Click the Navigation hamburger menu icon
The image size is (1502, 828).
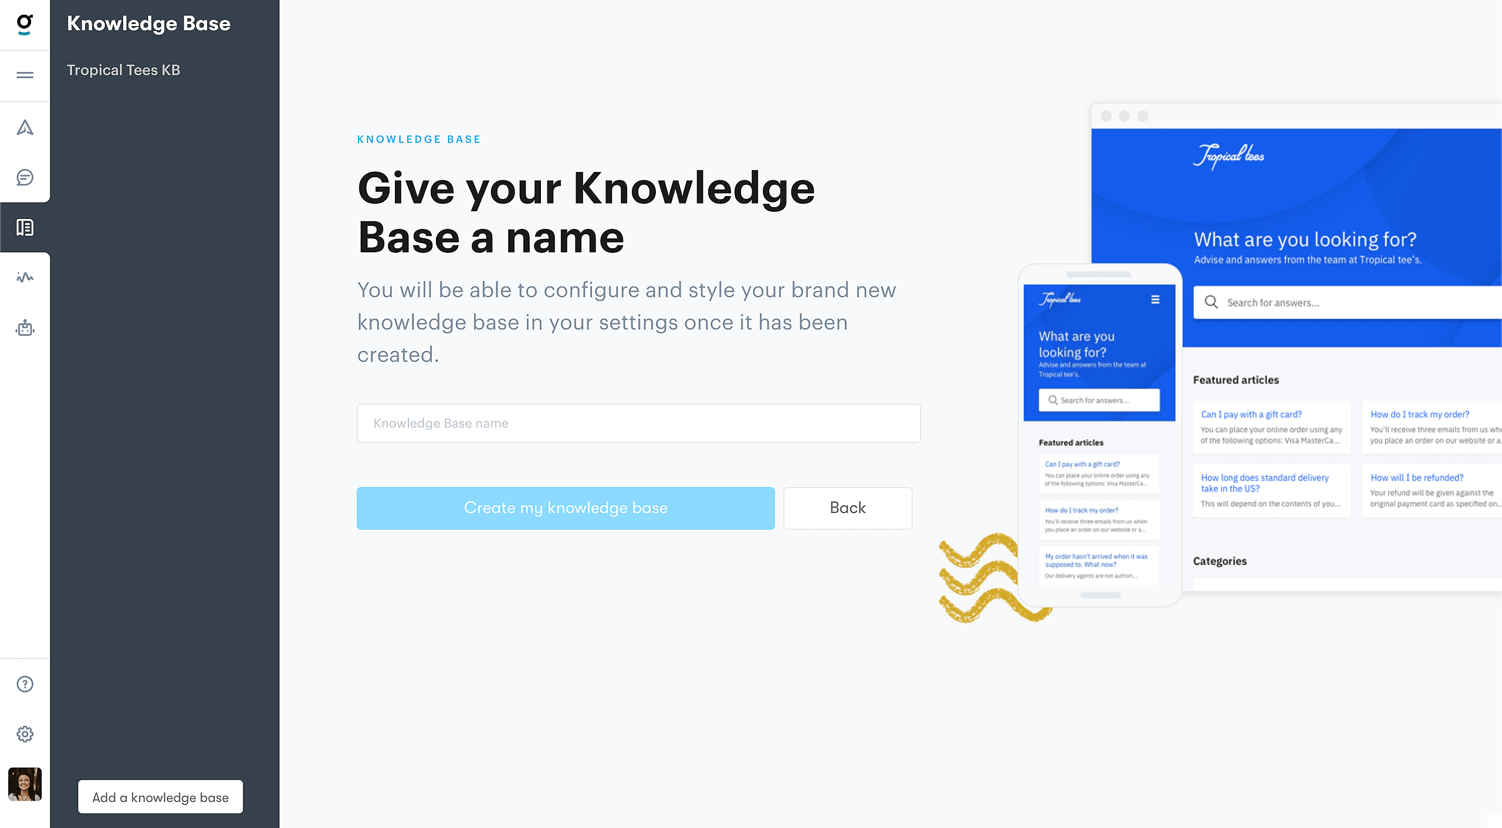25,75
